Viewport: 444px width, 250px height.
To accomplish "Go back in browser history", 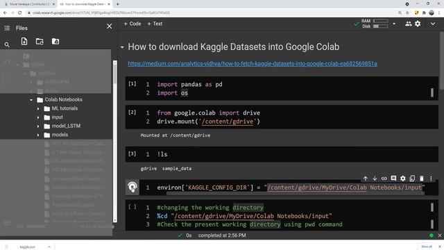I will [5, 12].
